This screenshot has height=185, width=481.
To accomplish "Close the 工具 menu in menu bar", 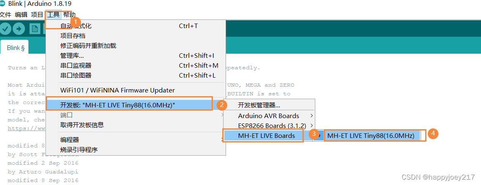I will [53, 14].
